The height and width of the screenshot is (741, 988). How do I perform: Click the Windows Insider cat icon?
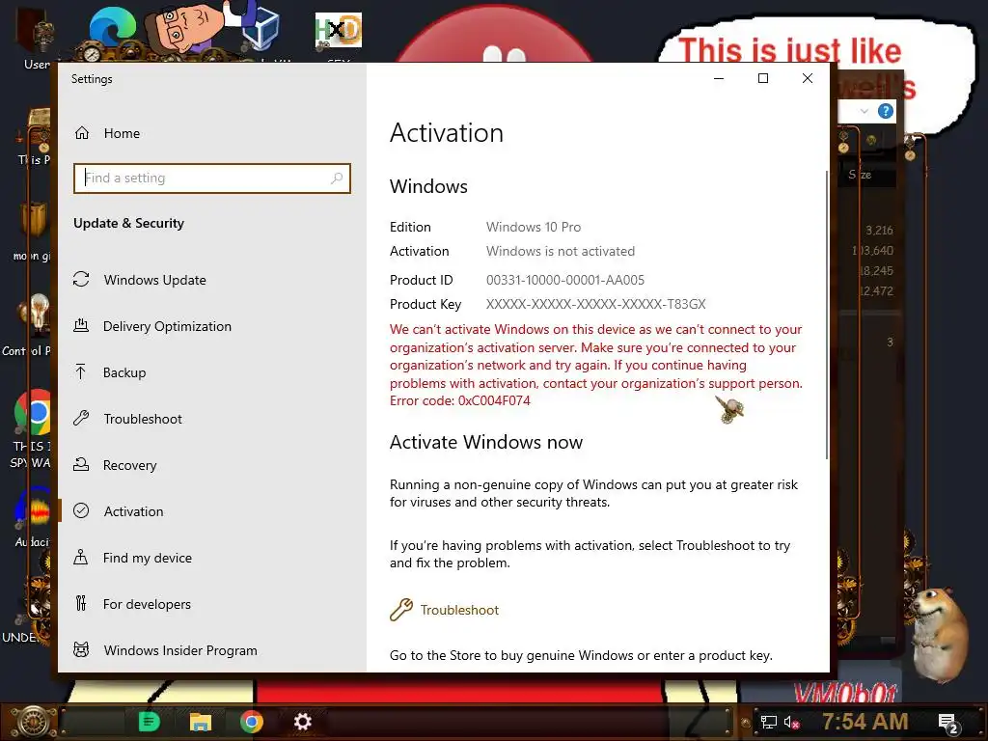81,649
